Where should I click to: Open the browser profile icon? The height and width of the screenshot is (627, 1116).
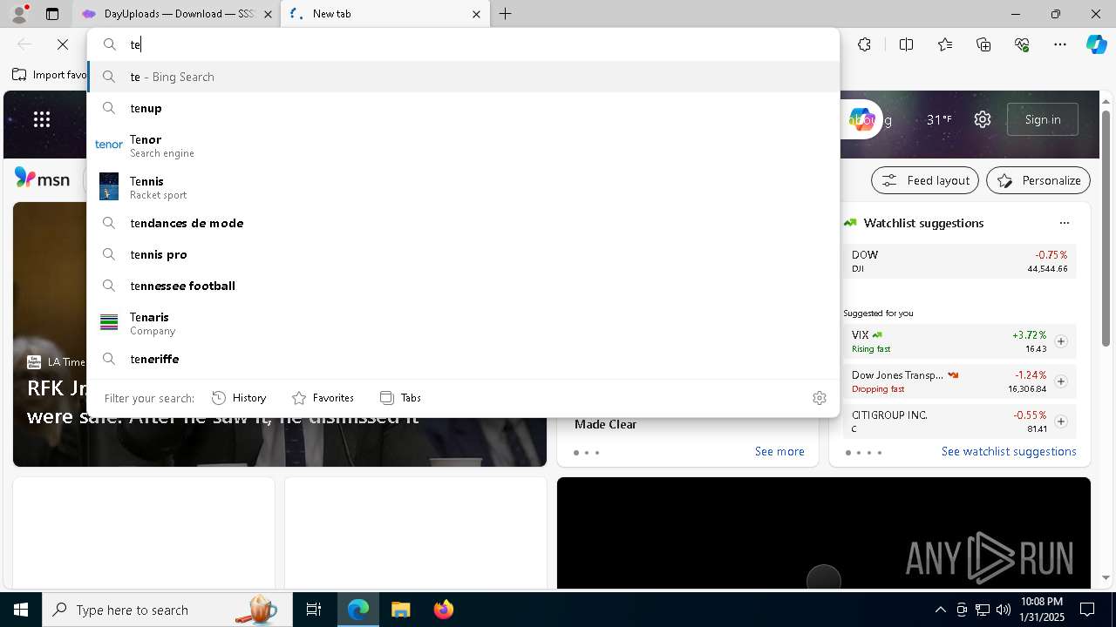18,13
